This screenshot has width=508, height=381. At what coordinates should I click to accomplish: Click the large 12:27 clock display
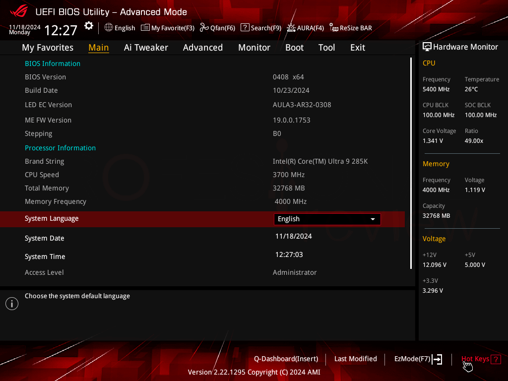coord(61,30)
